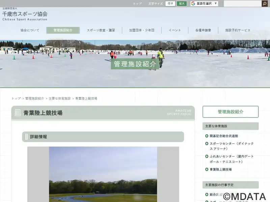
Task: Click arrow icon beside 青葉陸上競技場 in sidebar
Action: point(207,169)
